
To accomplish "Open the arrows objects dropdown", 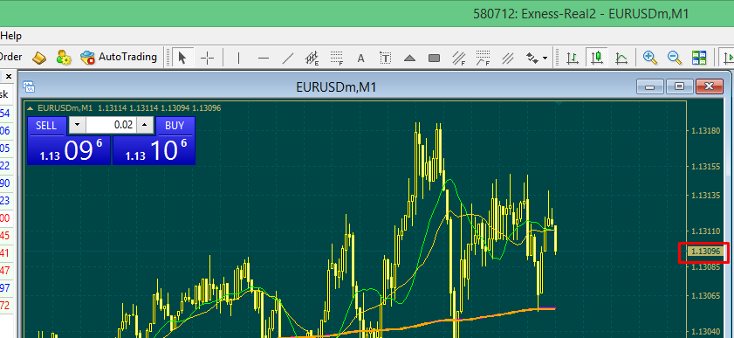I will (x=538, y=58).
